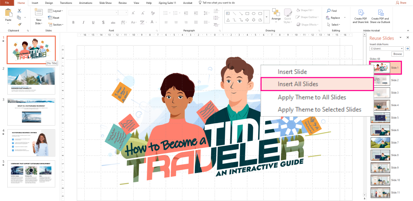Toggle text Shadow formatting
413x201 pixels.
(x=103, y=22)
